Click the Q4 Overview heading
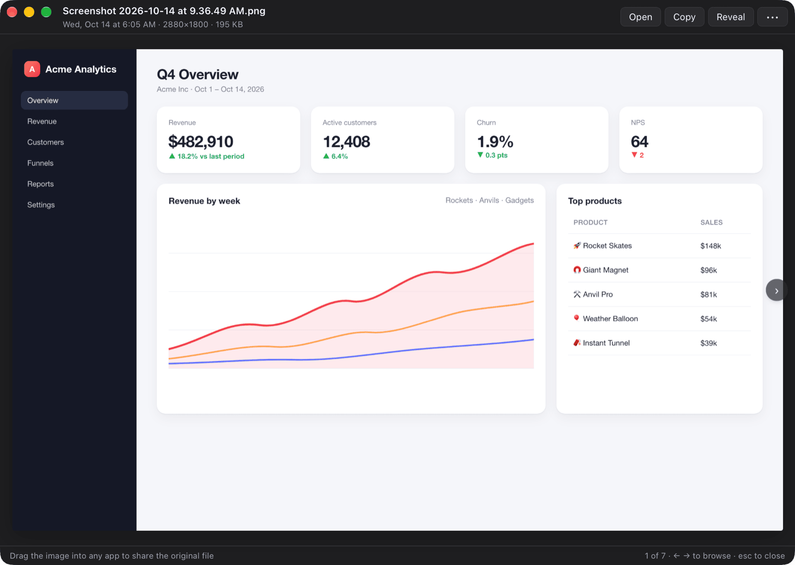This screenshot has height=565, width=795. pos(198,75)
